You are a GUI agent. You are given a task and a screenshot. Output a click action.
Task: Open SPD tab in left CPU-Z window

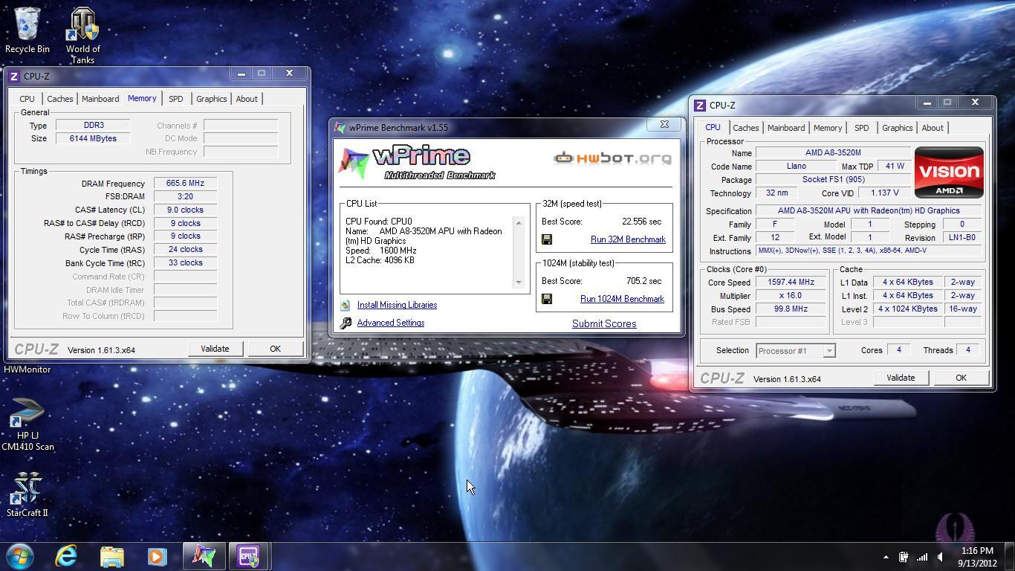point(175,99)
